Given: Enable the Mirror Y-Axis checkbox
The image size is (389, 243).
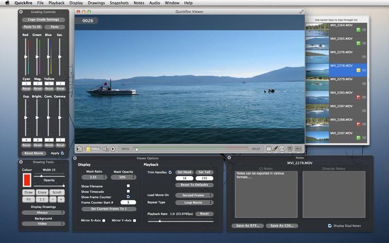Looking at the screenshot, I should click(135, 221).
